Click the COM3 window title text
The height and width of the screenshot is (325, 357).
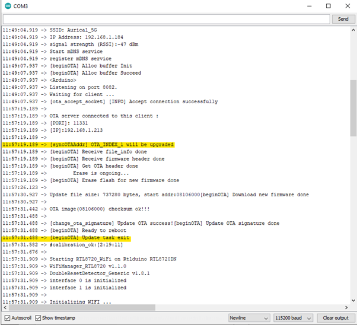coord(21,6)
